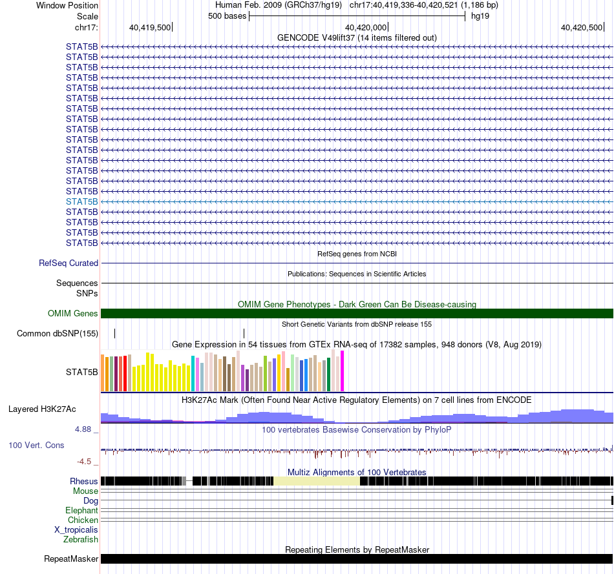The height and width of the screenshot is (574, 614).
Task: Open the Mouse alignment species label
Action: [x=85, y=491]
